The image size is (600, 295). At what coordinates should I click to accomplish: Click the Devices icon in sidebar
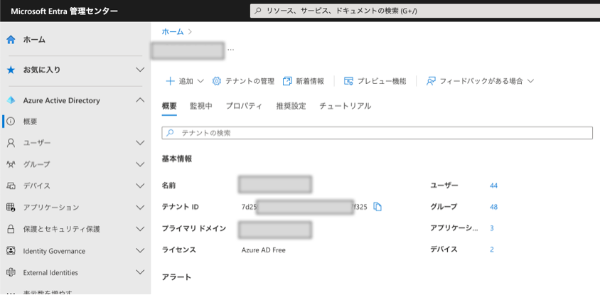[x=11, y=186]
